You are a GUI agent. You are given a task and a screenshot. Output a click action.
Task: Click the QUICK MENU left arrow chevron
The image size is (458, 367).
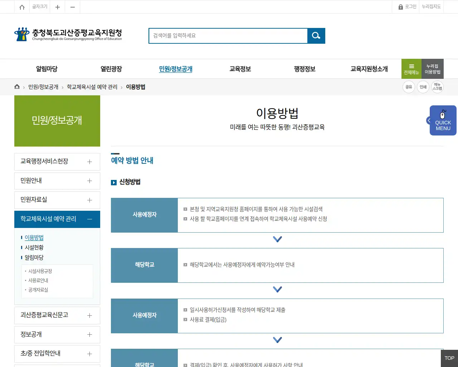click(429, 120)
